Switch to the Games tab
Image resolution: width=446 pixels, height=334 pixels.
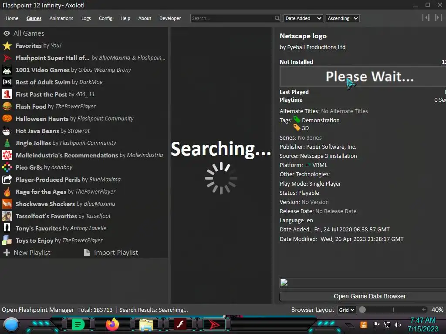click(34, 18)
